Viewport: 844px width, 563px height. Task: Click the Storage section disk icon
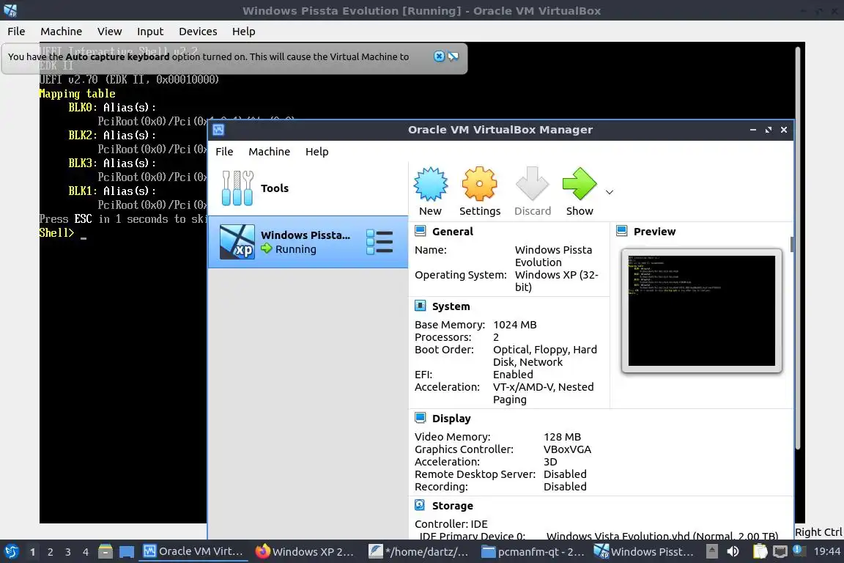(x=421, y=505)
